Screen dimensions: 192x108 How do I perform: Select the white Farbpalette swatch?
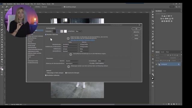[x=65, y=31]
